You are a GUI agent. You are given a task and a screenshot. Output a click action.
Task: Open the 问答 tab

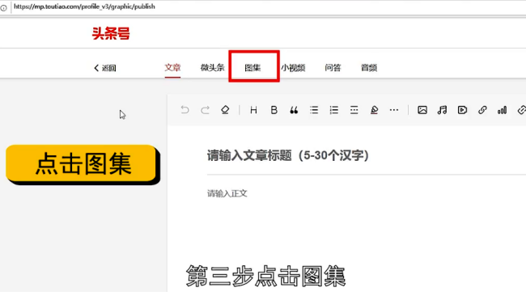click(333, 68)
